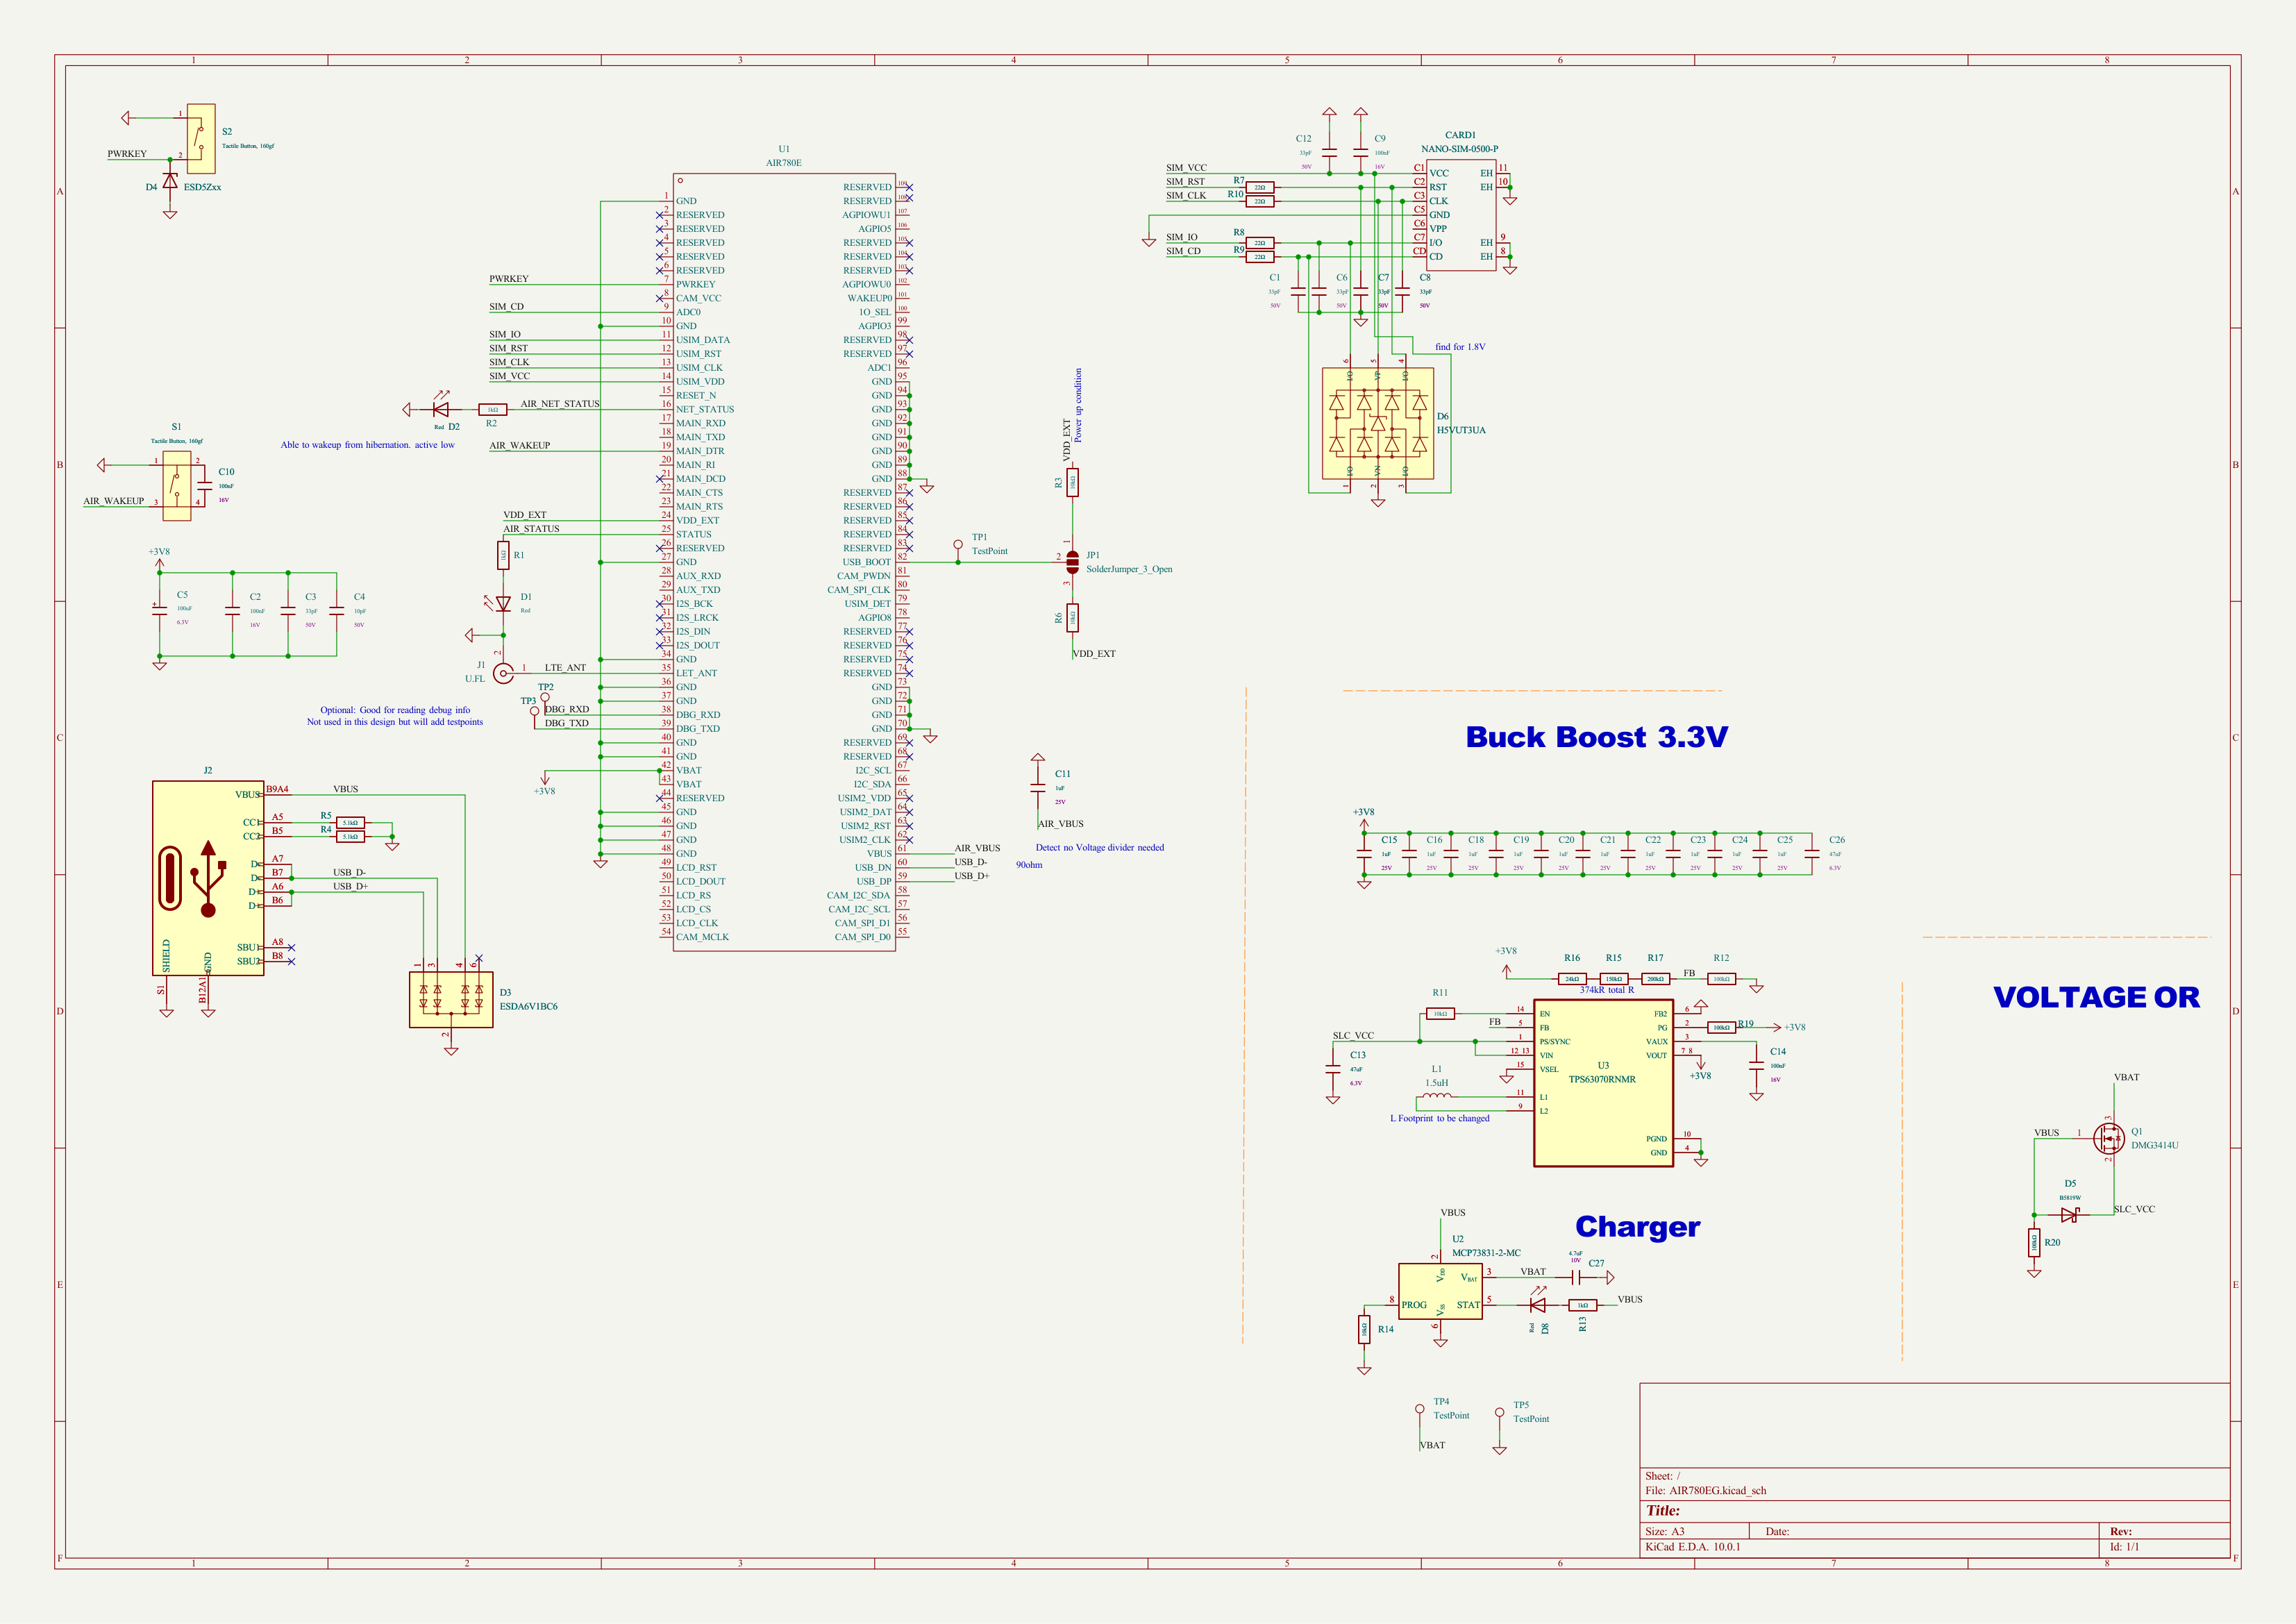Select the wakeup from hibernation note
This screenshot has width=2296, height=1624.
367,445
